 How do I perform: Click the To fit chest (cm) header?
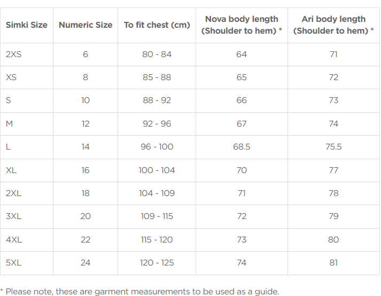click(x=157, y=25)
